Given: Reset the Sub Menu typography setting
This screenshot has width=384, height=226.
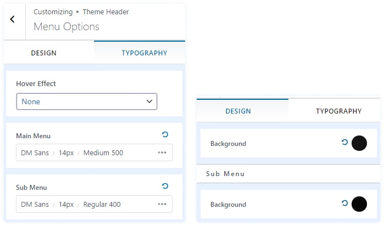Looking at the screenshot, I should point(165,187).
